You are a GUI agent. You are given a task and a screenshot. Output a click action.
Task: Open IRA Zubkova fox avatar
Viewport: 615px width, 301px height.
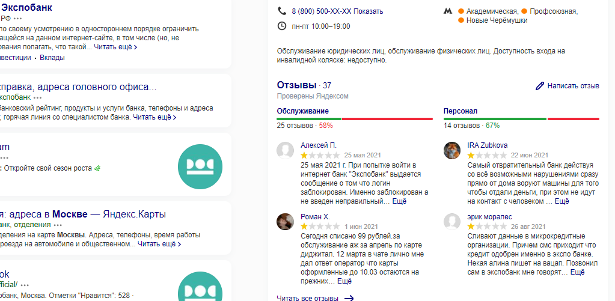pos(452,150)
